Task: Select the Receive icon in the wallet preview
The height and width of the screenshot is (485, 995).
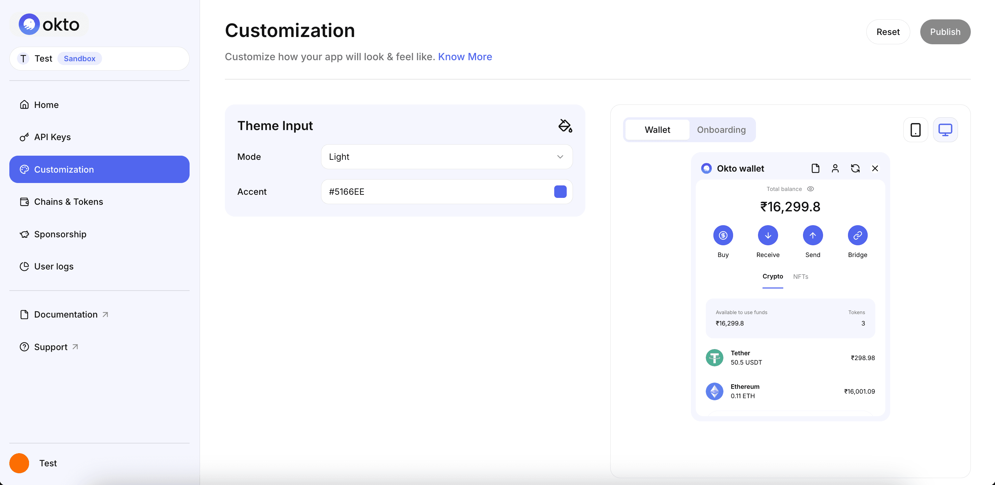Action: click(x=767, y=235)
